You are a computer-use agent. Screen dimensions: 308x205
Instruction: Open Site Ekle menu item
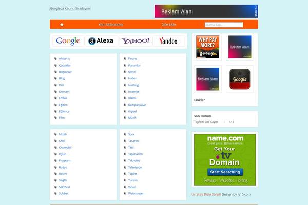[x=169, y=24]
